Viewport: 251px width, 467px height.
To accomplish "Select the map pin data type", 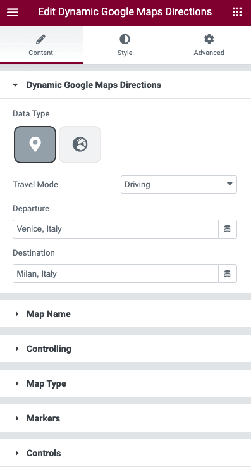I will 35,145.
